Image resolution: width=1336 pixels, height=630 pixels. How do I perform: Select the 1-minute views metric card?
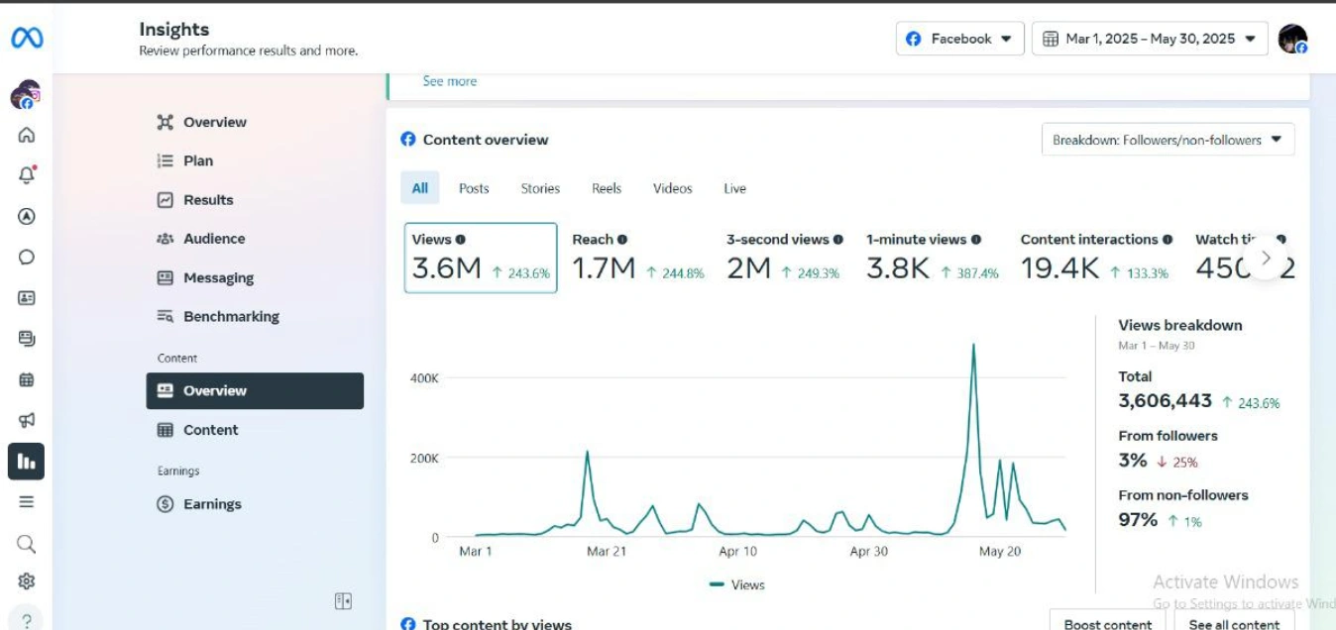pyautogui.click(x=932, y=258)
